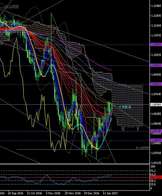Click the 1.03115 price axis label
This screenshot has height=196, width=162.
[156, 163]
